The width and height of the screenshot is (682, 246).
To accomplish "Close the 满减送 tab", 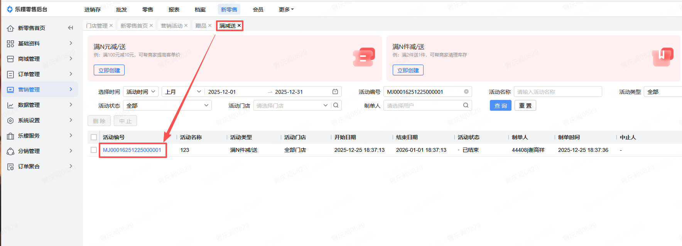I will (x=239, y=25).
